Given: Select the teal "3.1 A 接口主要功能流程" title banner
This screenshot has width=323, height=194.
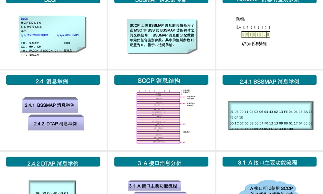Looking at the screenshot, I should pyautogui.click(x=269, y=162).
